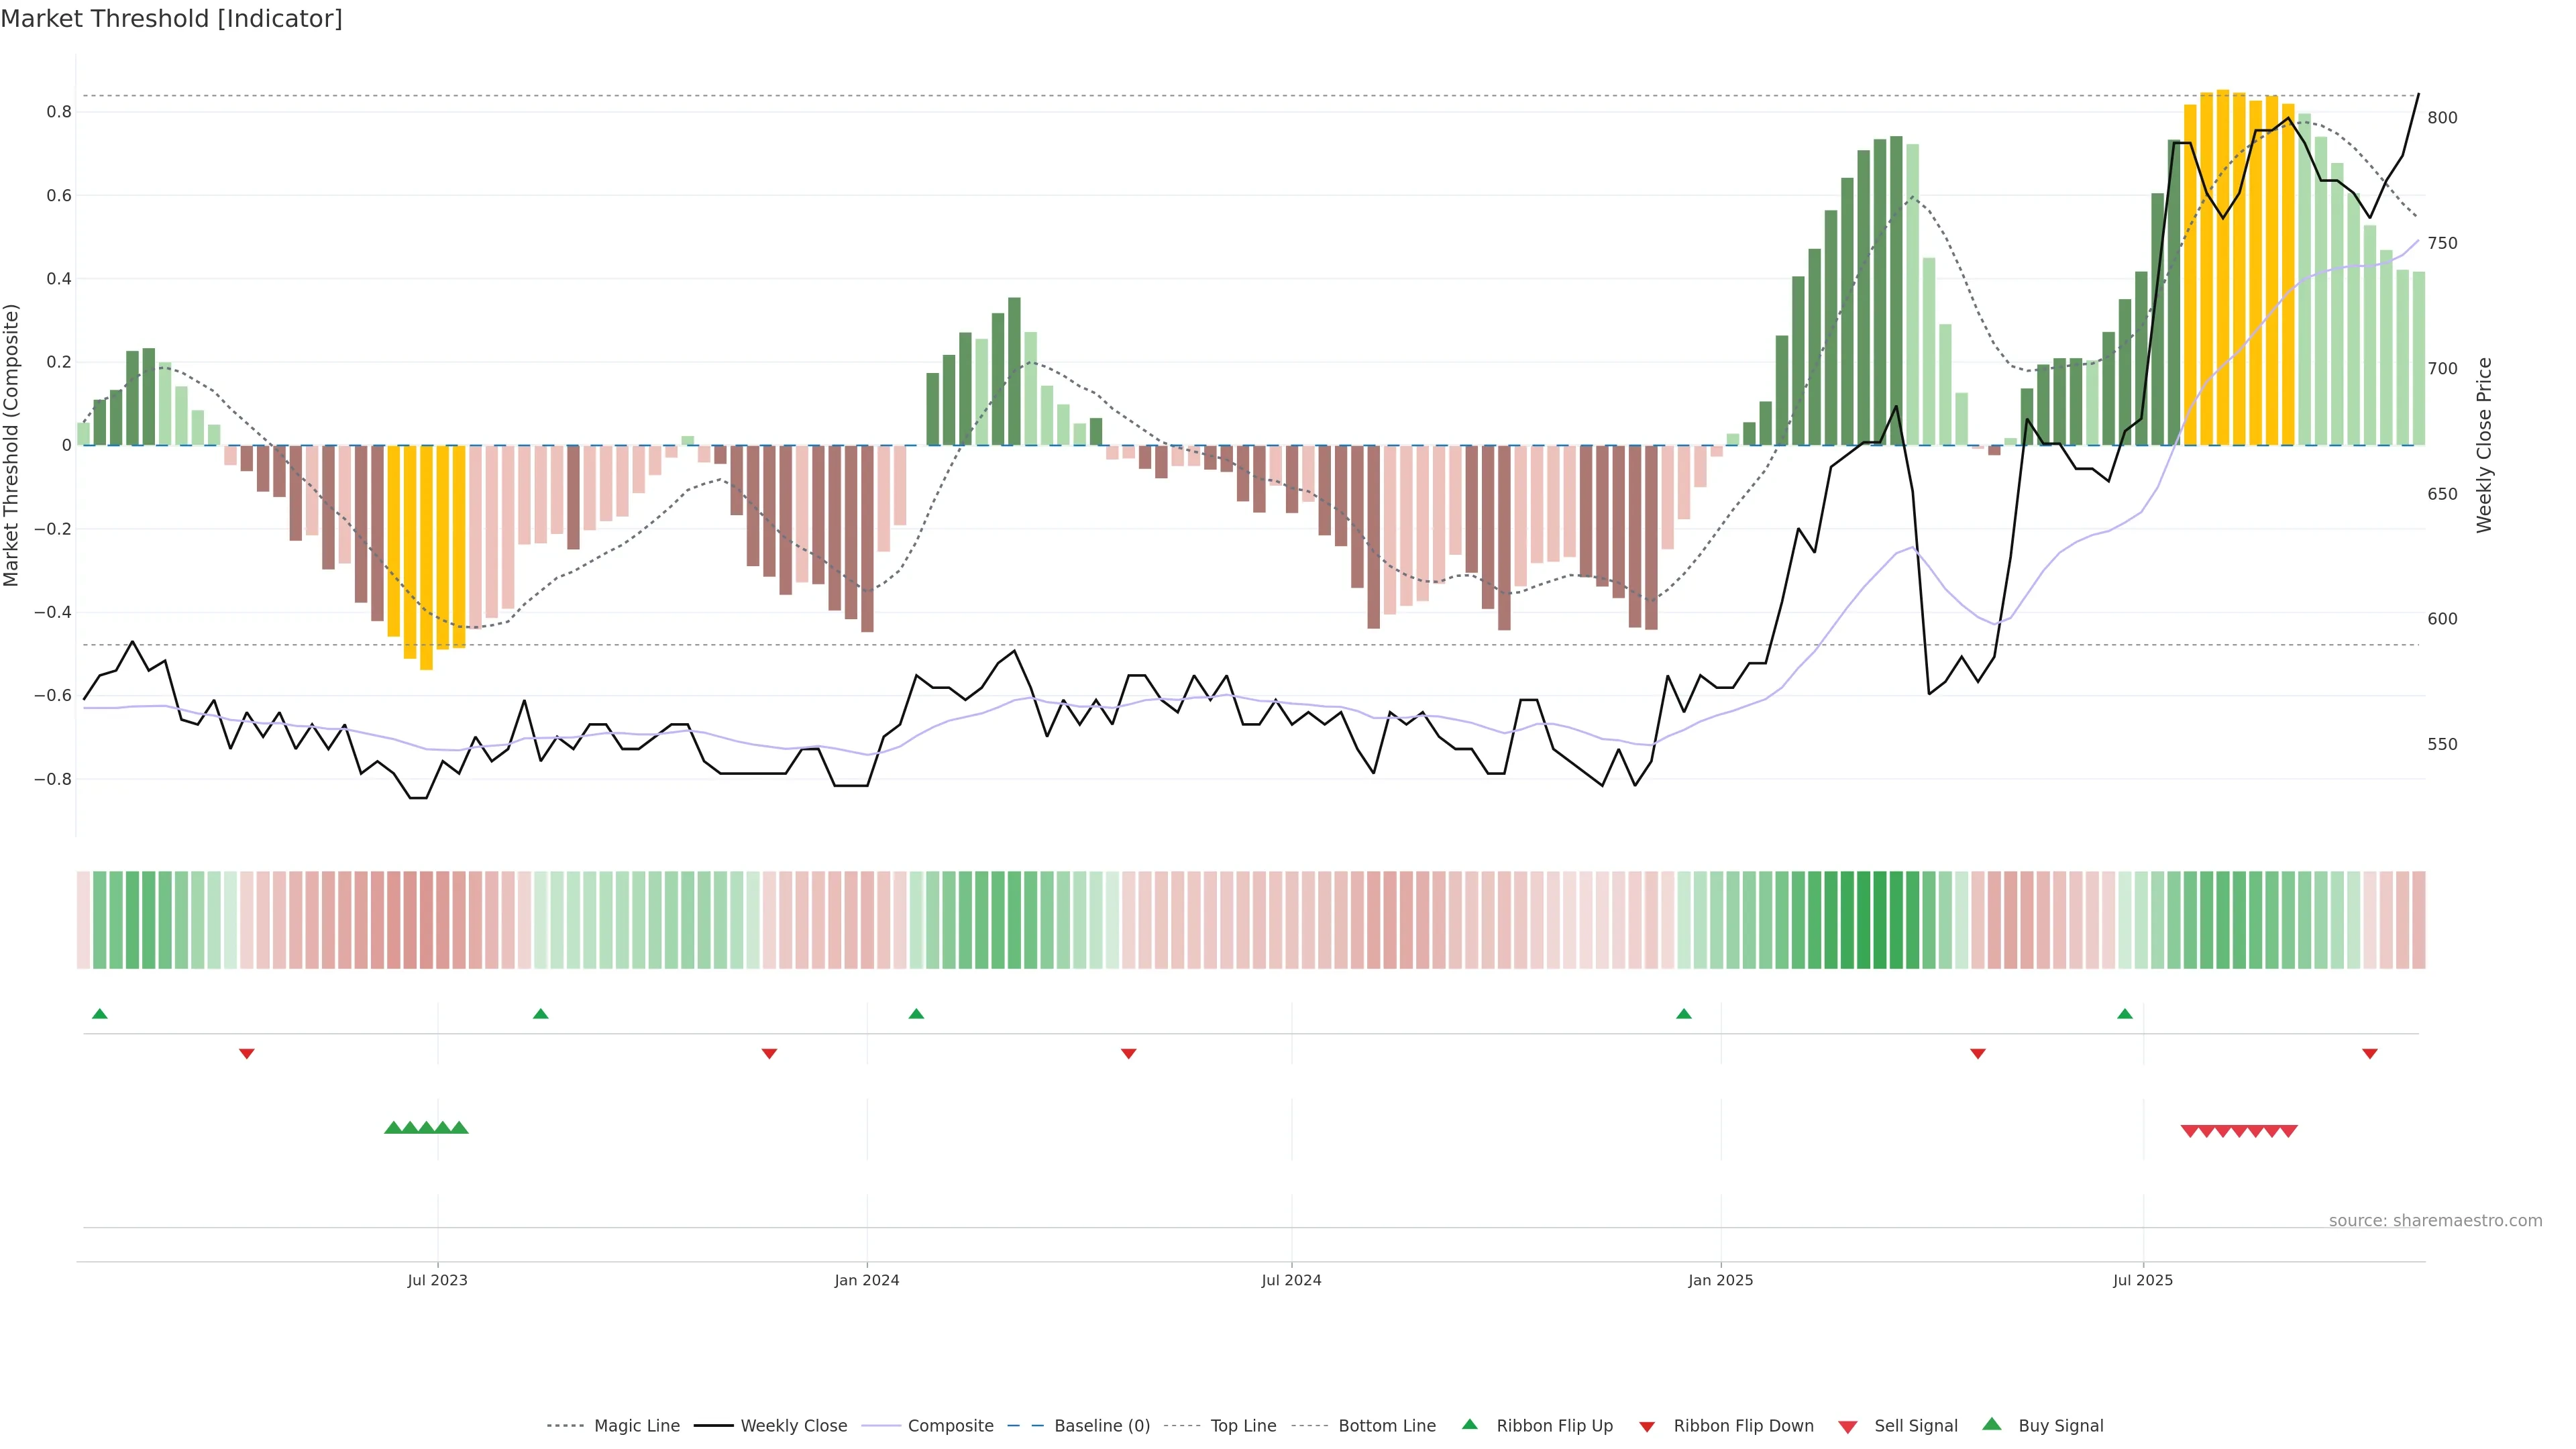Click the Jul 2023 x-axis label
This screenshot has width=2576, height=1449.
tap(437, 1280)
